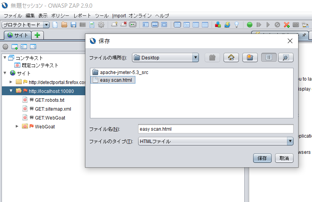
Task: Open Session Properties icon in toolbar
Action: tap(92, 25)
